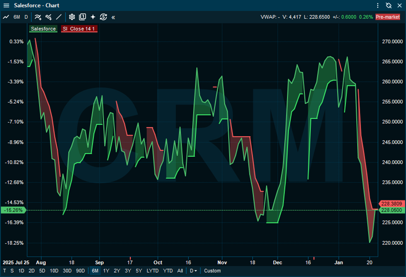Image resolution: width=406 pixels, height=277 pixels.
Task: Click the 228.3809 red price axis label
Action: pyautogui.click(x=391, y=204)
